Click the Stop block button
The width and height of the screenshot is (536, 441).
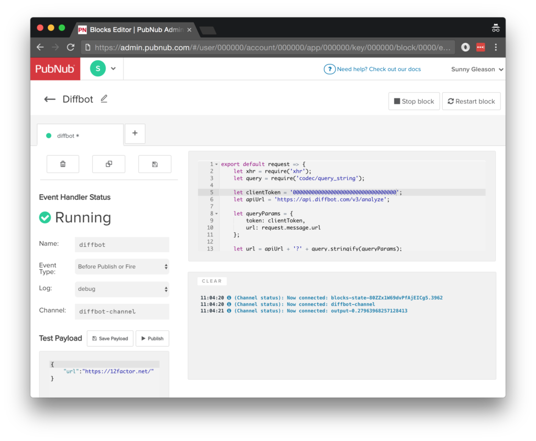point(414,101)
